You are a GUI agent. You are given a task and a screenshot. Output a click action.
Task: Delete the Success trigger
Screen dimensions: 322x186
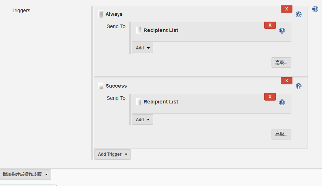[x=286, y=81]
